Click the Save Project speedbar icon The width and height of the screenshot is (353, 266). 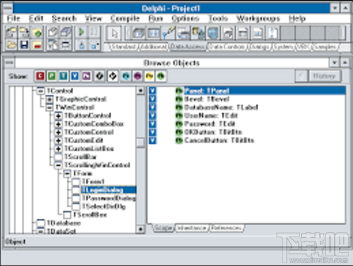click(24, 33)
